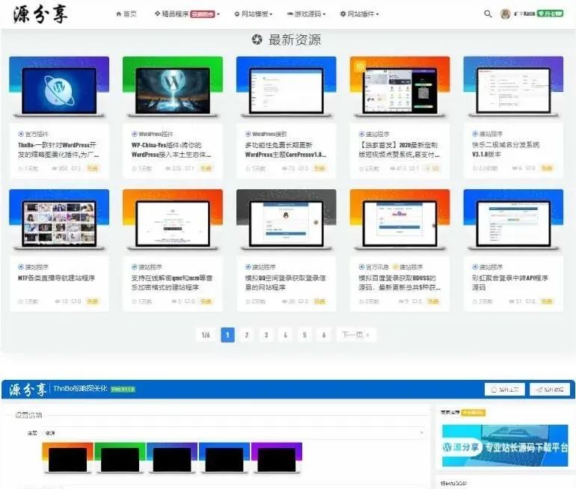Screen dimensions: 576x489
Task: Click the aperture icon beside 最新资源 heading
Action: 257,40
